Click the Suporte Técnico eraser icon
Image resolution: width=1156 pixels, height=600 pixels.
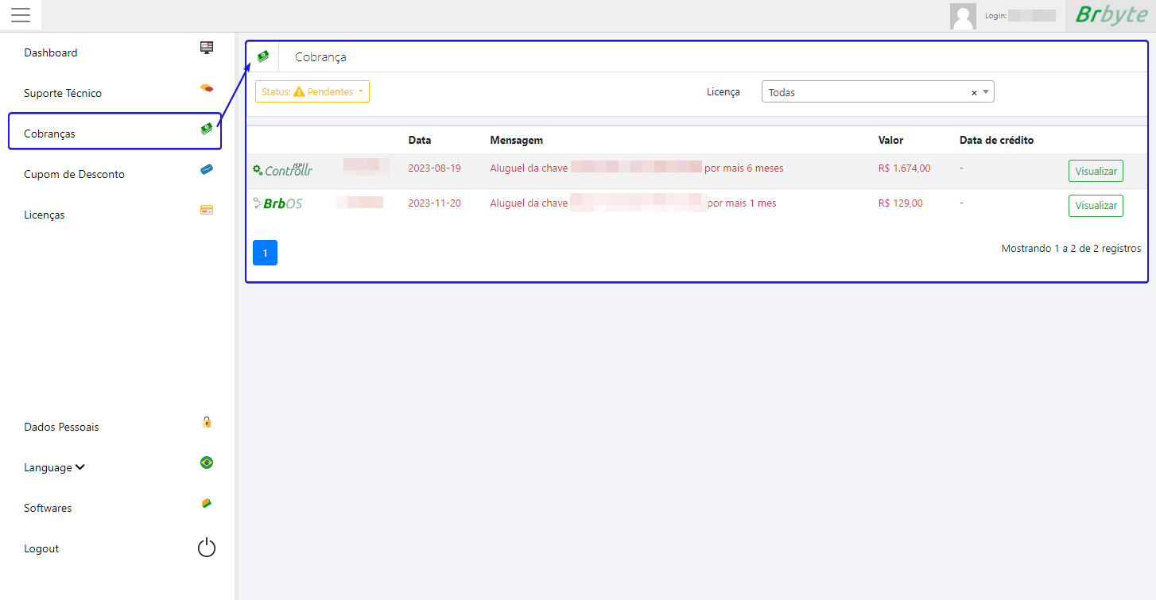click(207, 87)
